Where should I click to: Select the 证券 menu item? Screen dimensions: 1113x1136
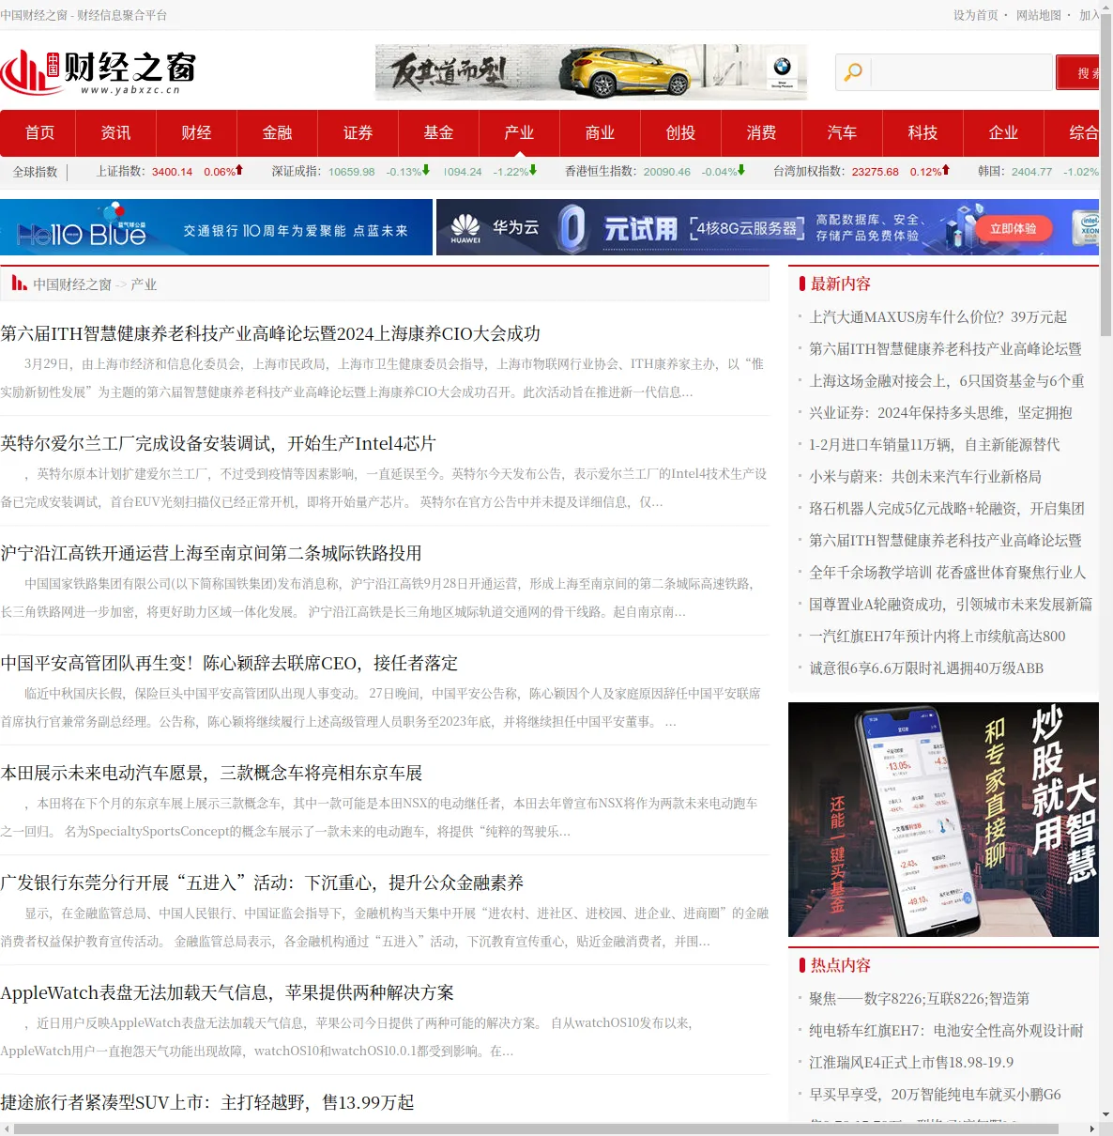[358, 133]
